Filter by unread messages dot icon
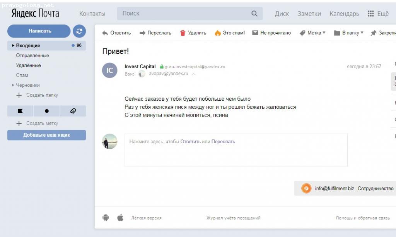This screenshot has height=237, width=396. coord(46,111)
